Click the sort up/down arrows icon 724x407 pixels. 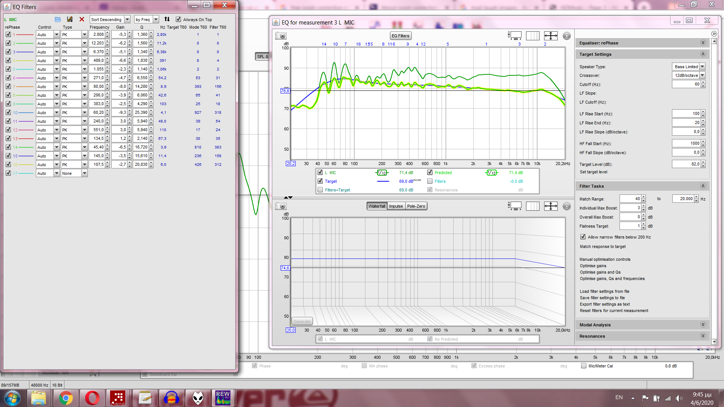coord(167,19)
